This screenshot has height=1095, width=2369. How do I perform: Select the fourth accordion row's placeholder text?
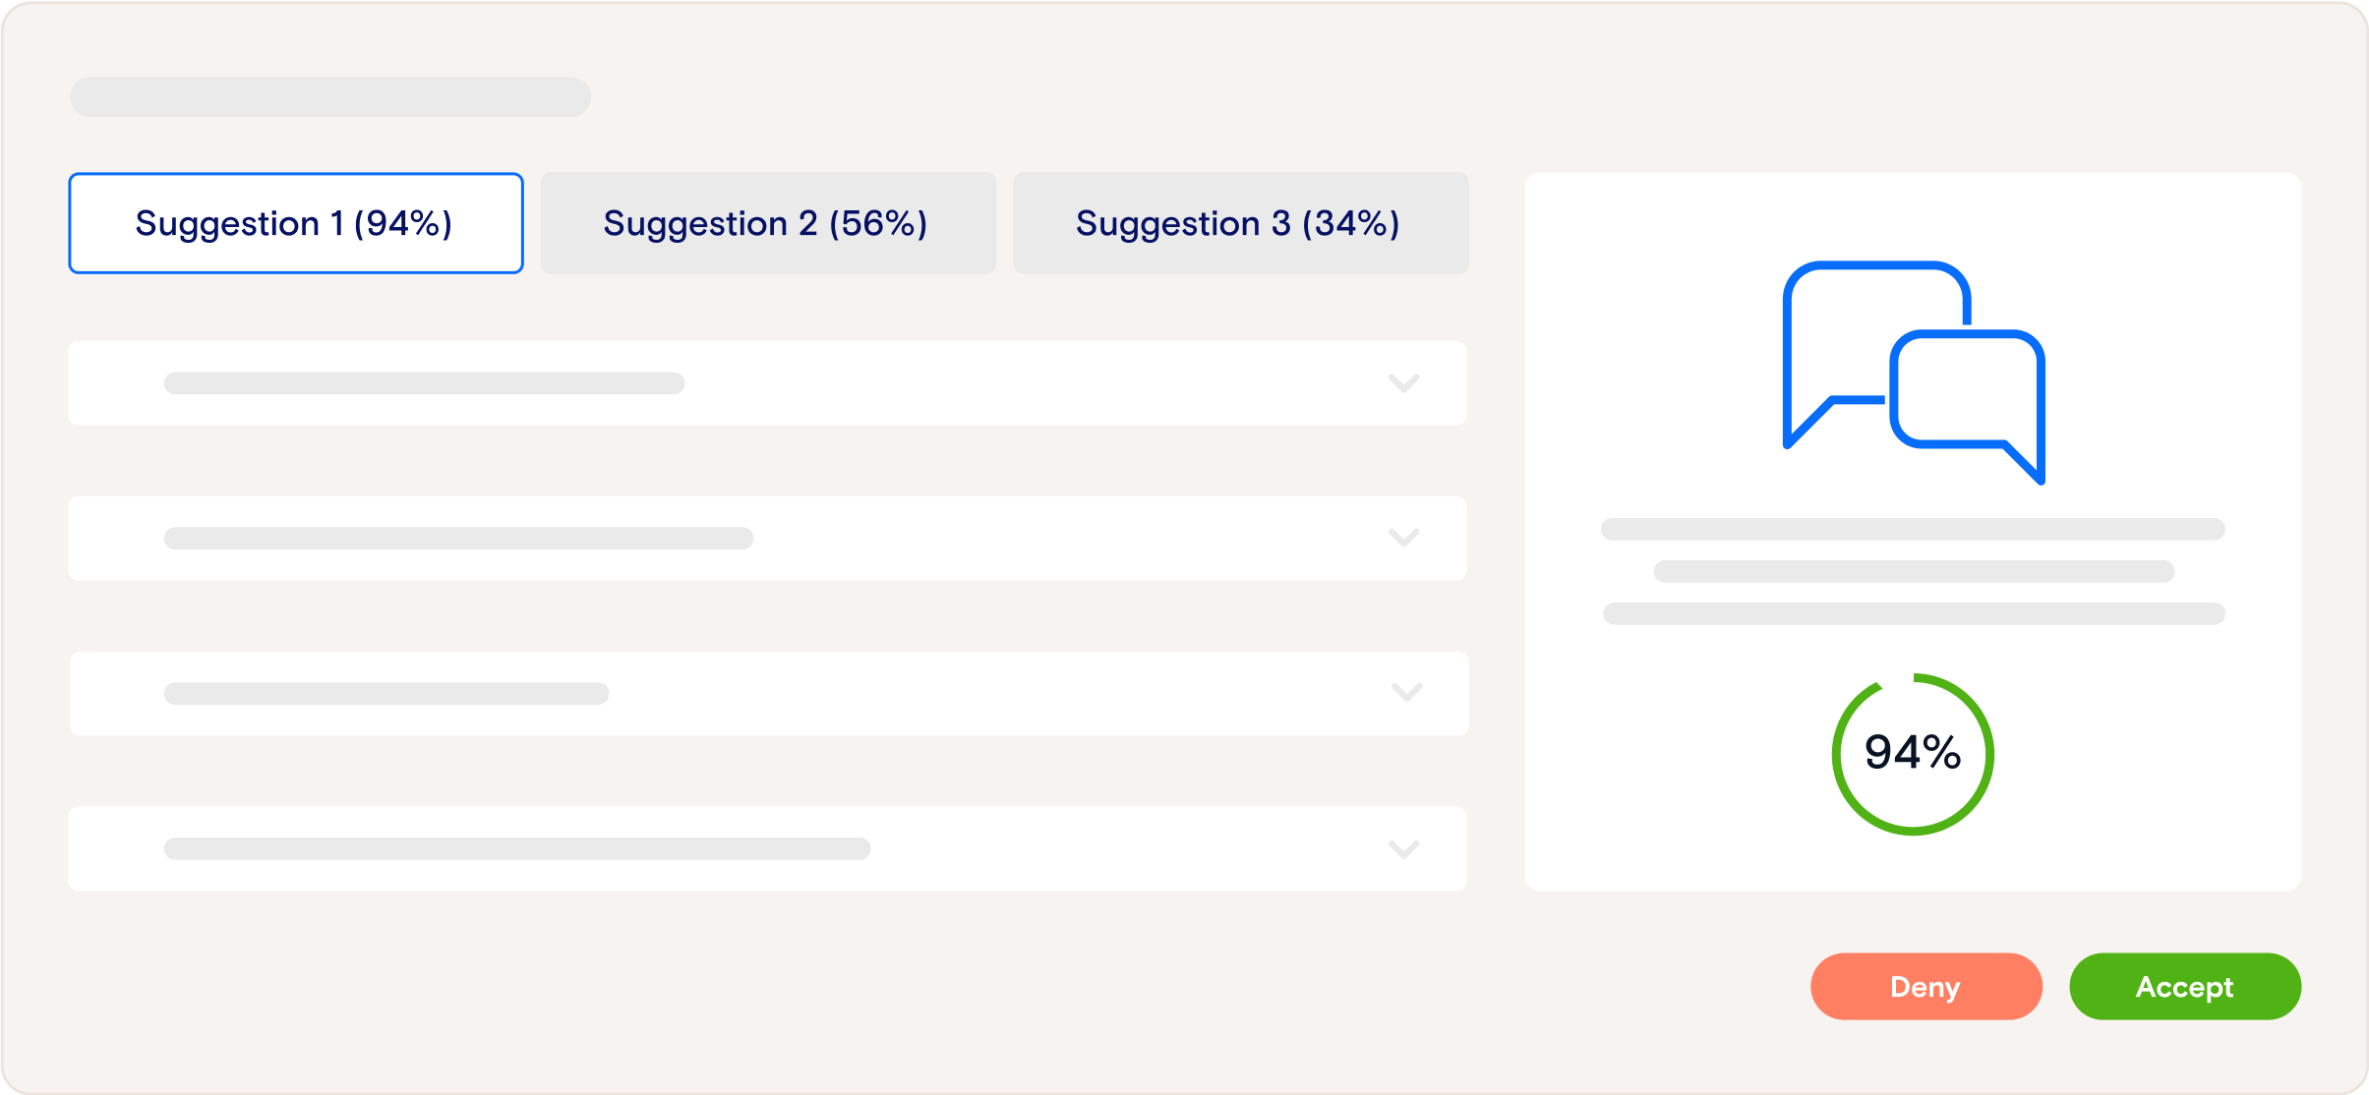517,848
